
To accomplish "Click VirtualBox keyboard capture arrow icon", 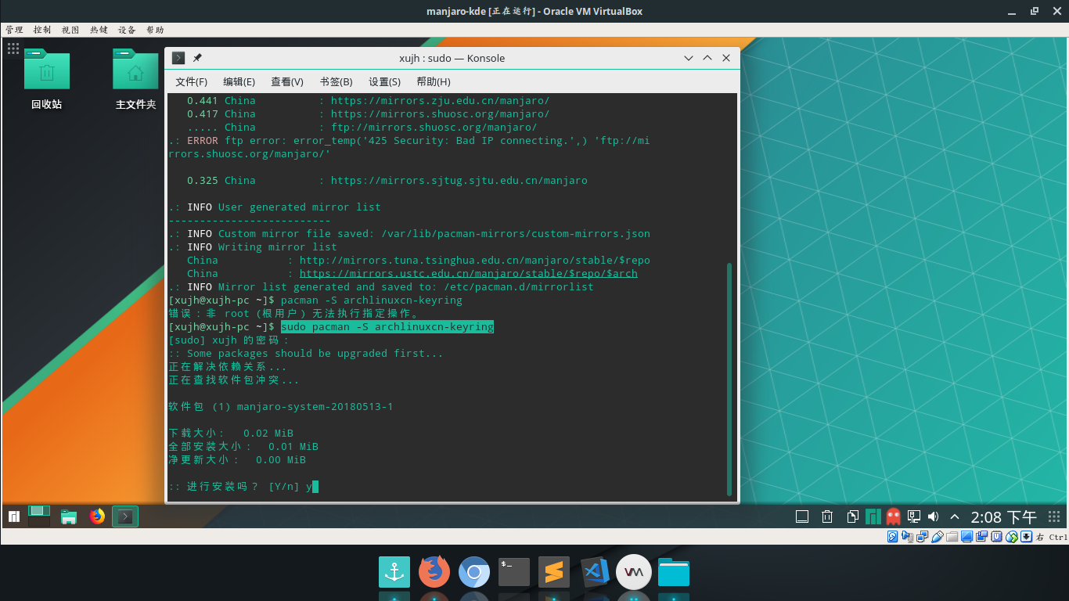I will pyautogui.click(x=1027, y=537).
